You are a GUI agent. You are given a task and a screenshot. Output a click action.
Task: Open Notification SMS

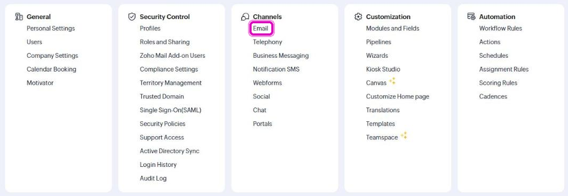coord(277,69)
